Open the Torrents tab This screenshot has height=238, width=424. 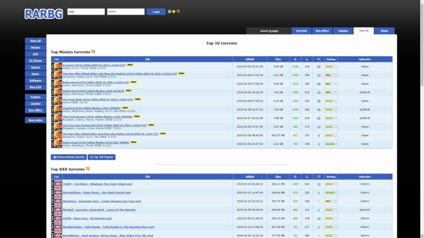[x=301, y=31]
